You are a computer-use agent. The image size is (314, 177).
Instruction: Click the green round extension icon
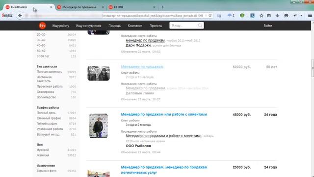pyautogui.click(x=242, y=15)
